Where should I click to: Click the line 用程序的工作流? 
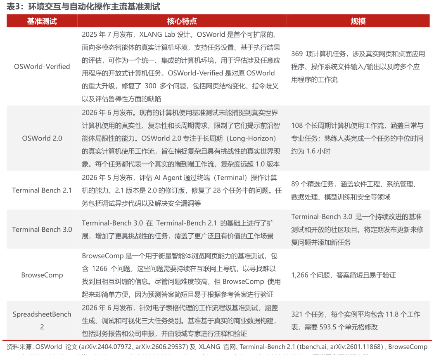(x=314, y=80)
